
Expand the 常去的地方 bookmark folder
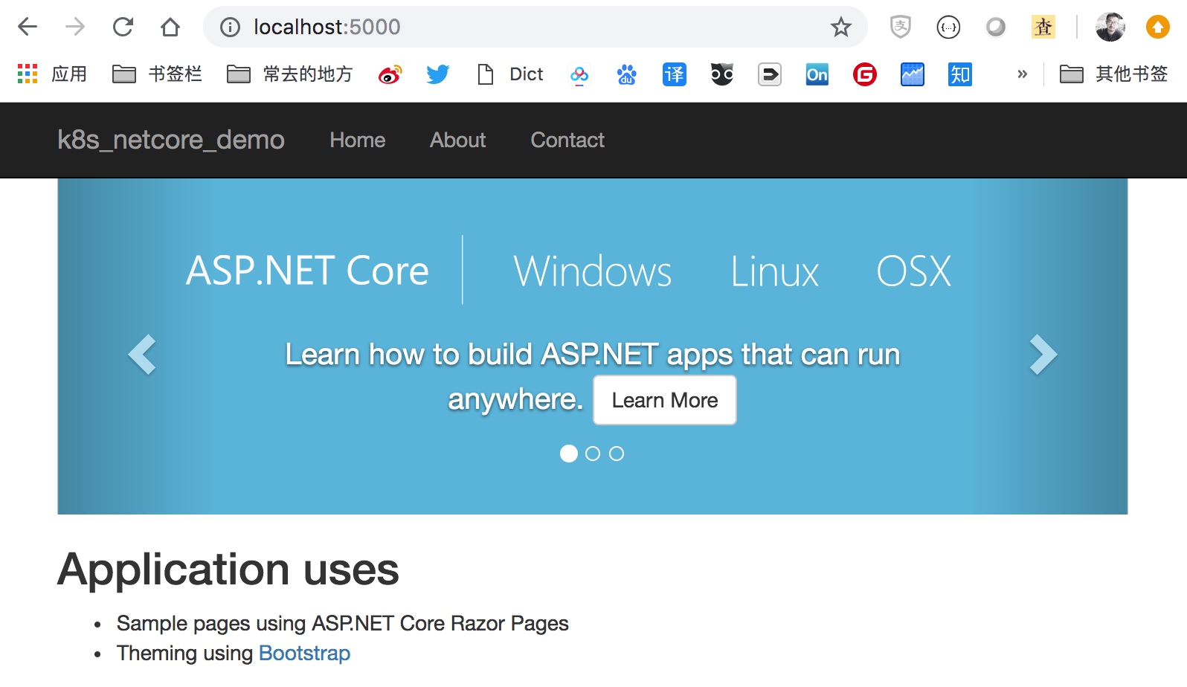[x=289, y=74]
